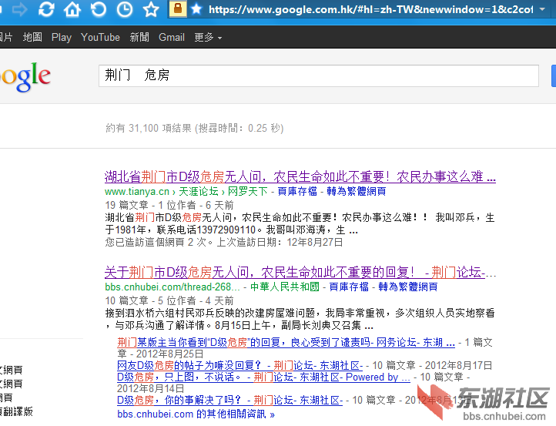
Task: Click visit note 您已造訪這個網頁 2 次
Action: pos(159,242)
